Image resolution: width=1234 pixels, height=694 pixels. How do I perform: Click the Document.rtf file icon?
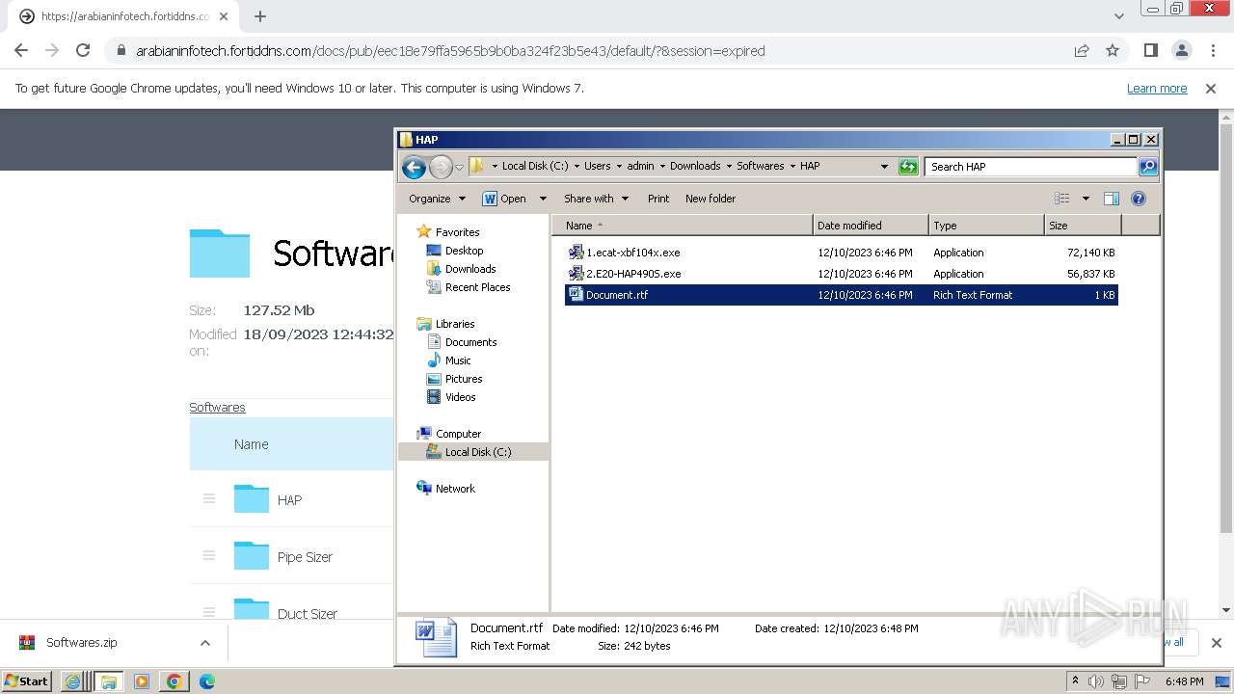576,295
